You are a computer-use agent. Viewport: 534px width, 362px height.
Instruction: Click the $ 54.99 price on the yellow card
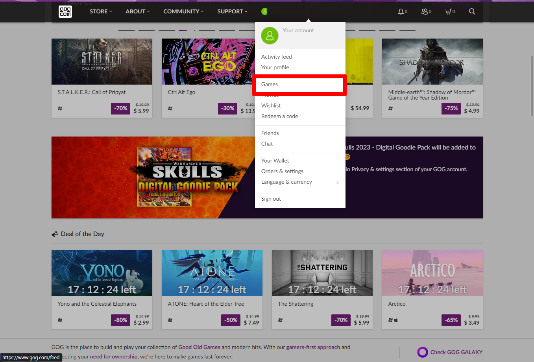tap(360, 108)
